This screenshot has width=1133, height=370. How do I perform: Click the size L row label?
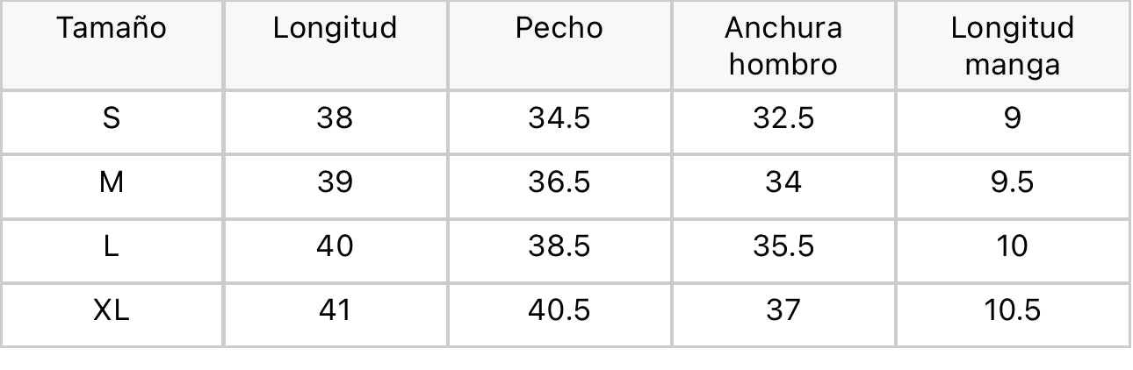coord(112,246)
